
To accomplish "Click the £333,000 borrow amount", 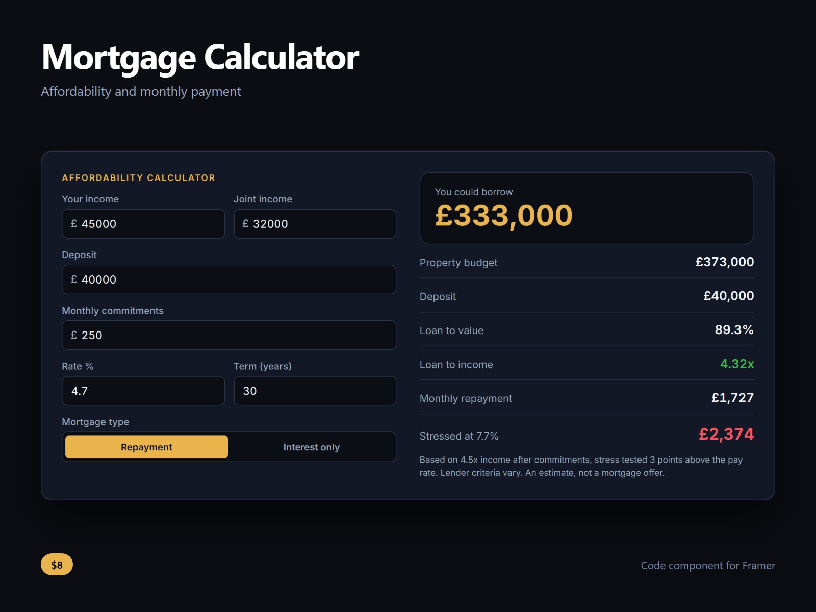I will tap(504, 215).
